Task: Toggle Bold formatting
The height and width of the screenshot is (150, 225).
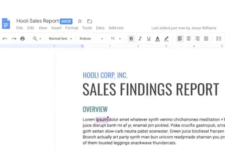Action: click(131, 39)
